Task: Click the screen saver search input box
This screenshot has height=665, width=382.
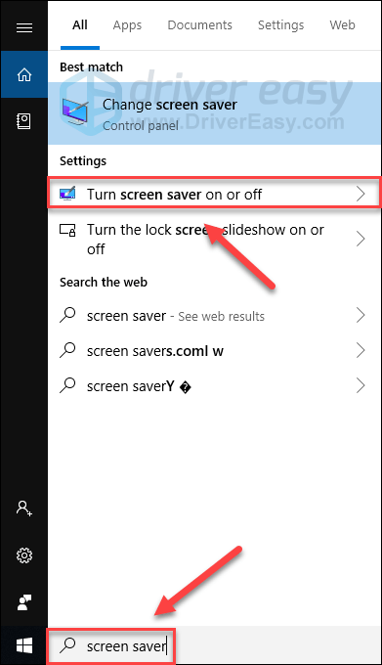Action: [111, 645]
